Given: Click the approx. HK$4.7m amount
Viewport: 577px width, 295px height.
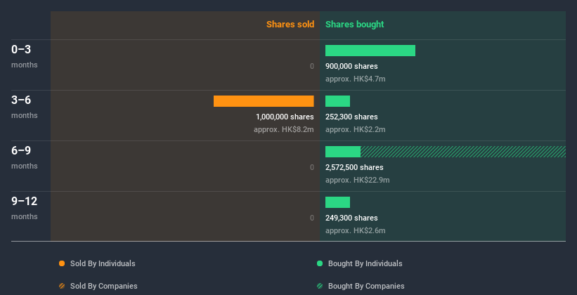Looking at the screenshot, I should [356, 79].
